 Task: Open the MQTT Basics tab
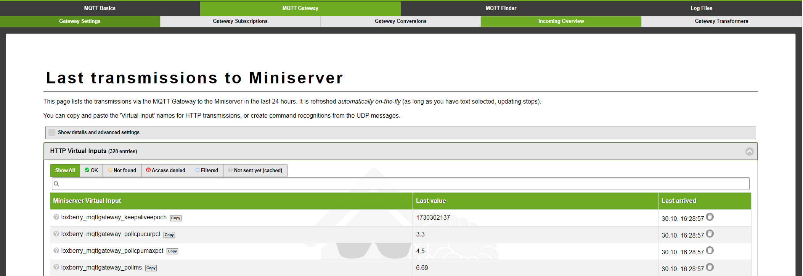click(100, 8)
